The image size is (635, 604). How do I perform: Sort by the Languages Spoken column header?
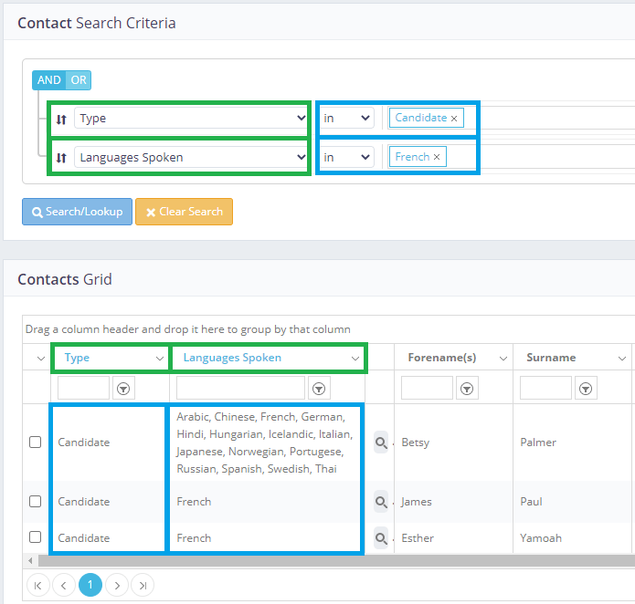click(232, 358)
